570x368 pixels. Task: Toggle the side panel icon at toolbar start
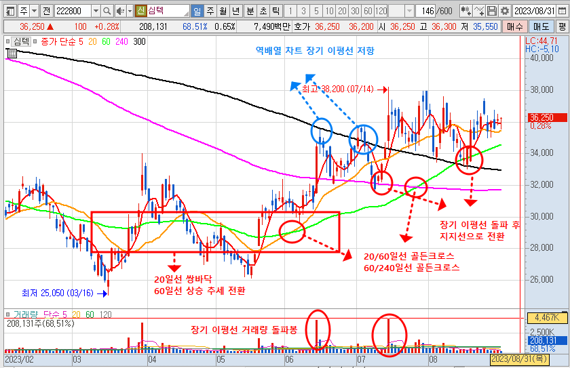tap(11, 12)
